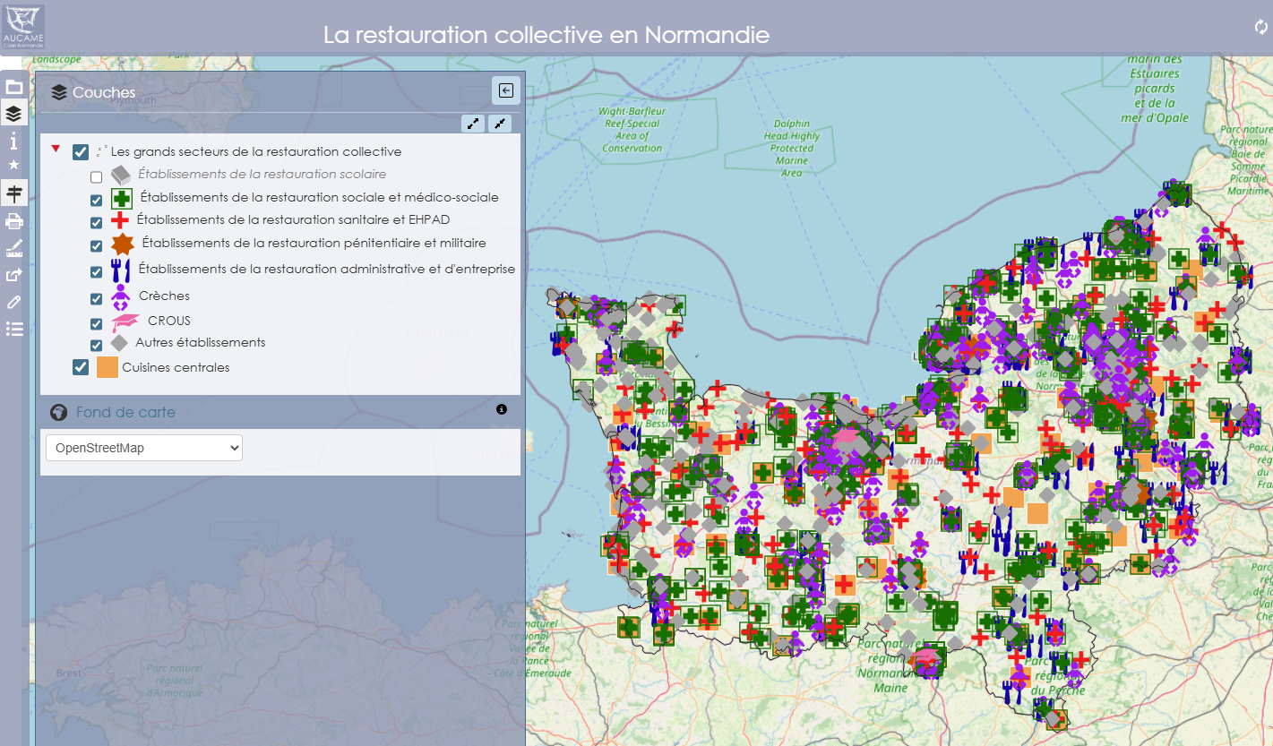The height and width of the screenshot is (746, 1273).
Task: Open the folder icon in left sidebar
Action: pos(13,87)
